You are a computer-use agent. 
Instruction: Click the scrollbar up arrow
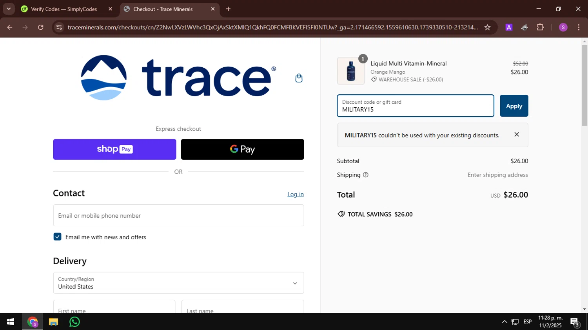584,41
